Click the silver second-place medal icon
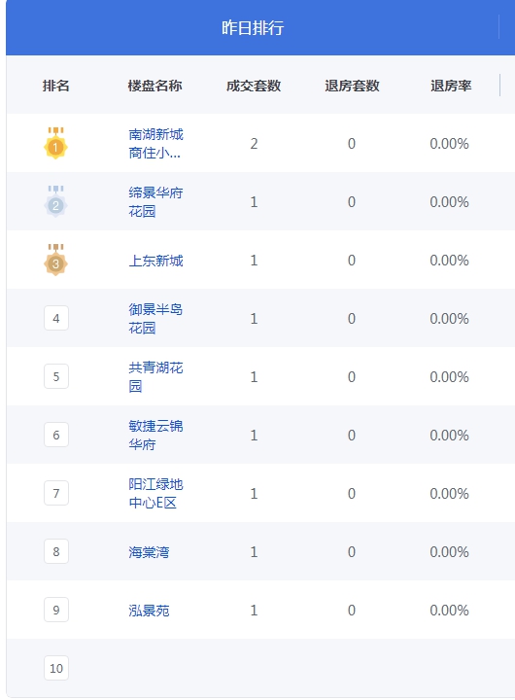The image size is (515, 700). tap(55, 202)
